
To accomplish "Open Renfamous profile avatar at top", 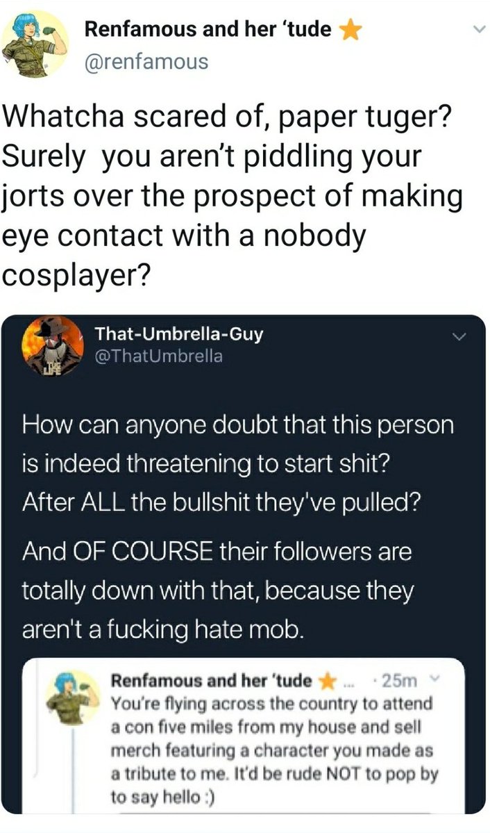I will [35, 44].
